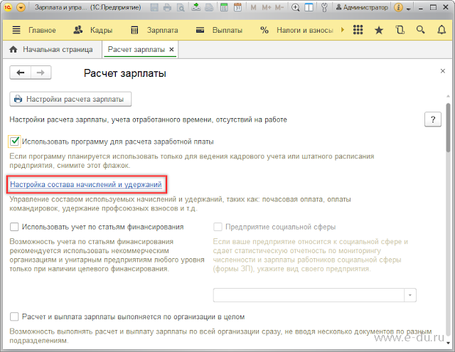This screenshot has width=455, height=352.
Task: Open the Выплаты section
Action: (227, 30)
